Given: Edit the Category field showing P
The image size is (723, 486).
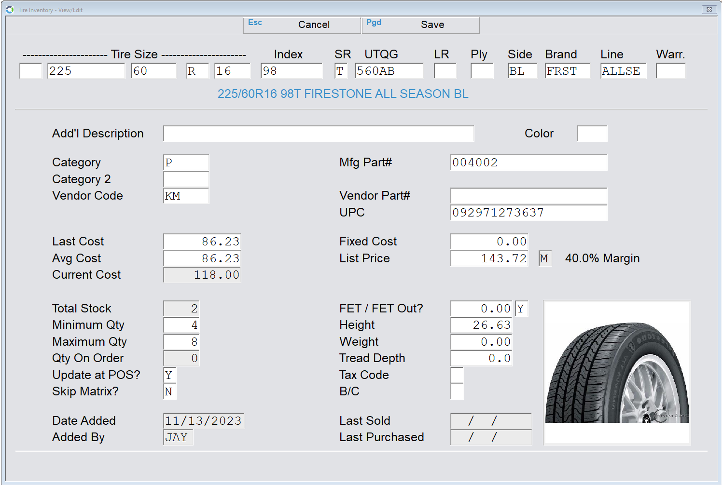Looking at the screenshot, I should point(186,162).
